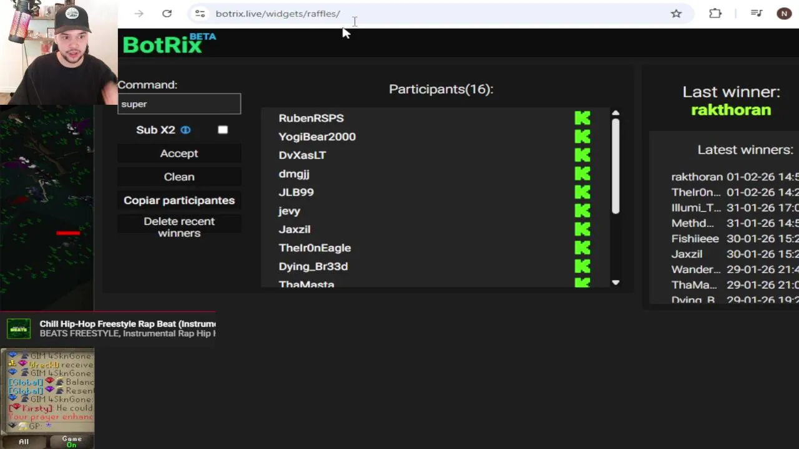Click the Accept button
Screen dimensions: 799x449
click(x=179, y=153)
